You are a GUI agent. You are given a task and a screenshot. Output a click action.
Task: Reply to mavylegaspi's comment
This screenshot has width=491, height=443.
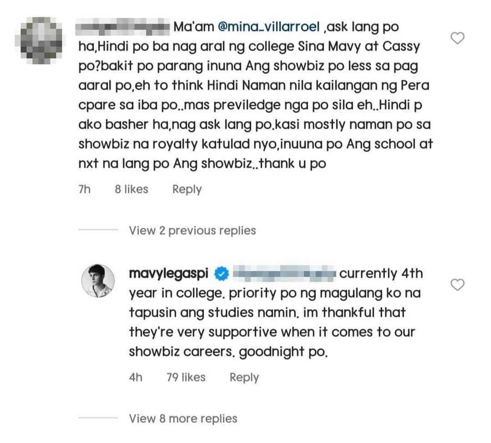pos(244,377)
